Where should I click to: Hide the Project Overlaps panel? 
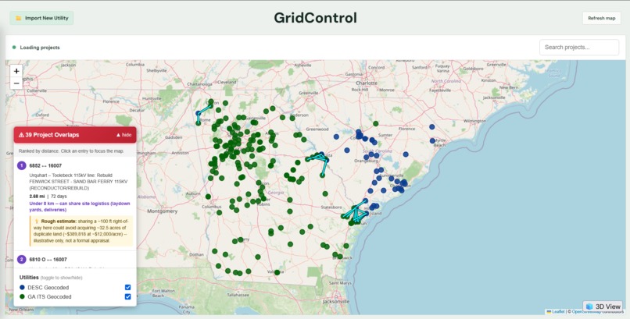(123, 135)
